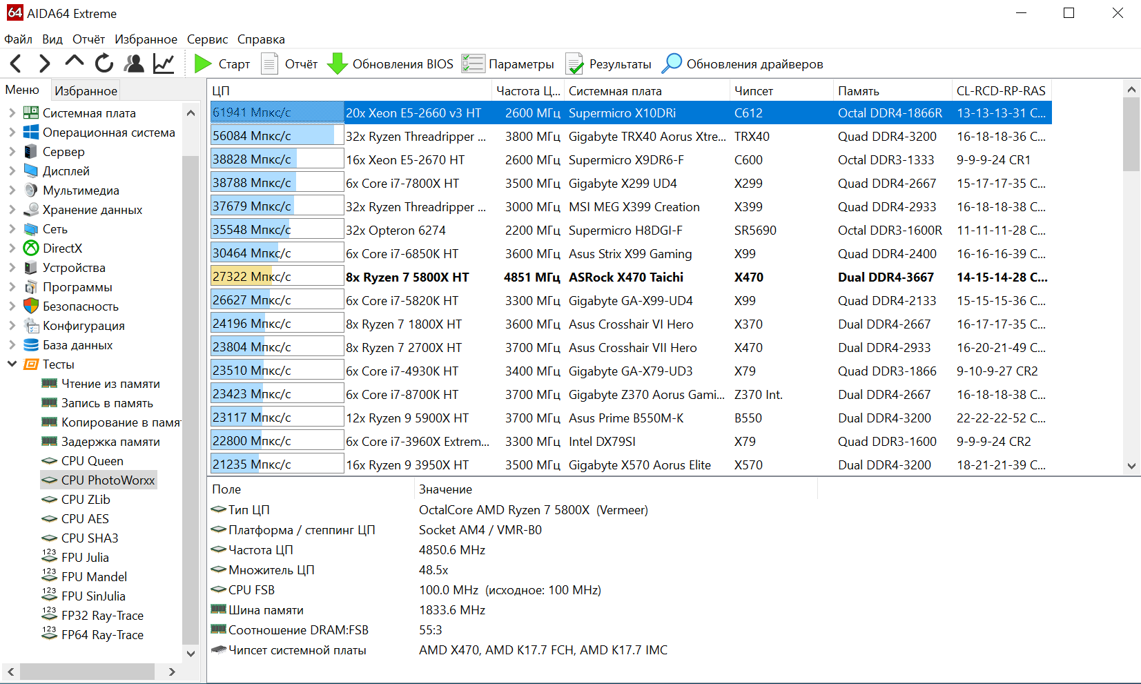Expand the Мультимедиа tree node
This screenshot has width=1141, height=684.
(12, 190)
